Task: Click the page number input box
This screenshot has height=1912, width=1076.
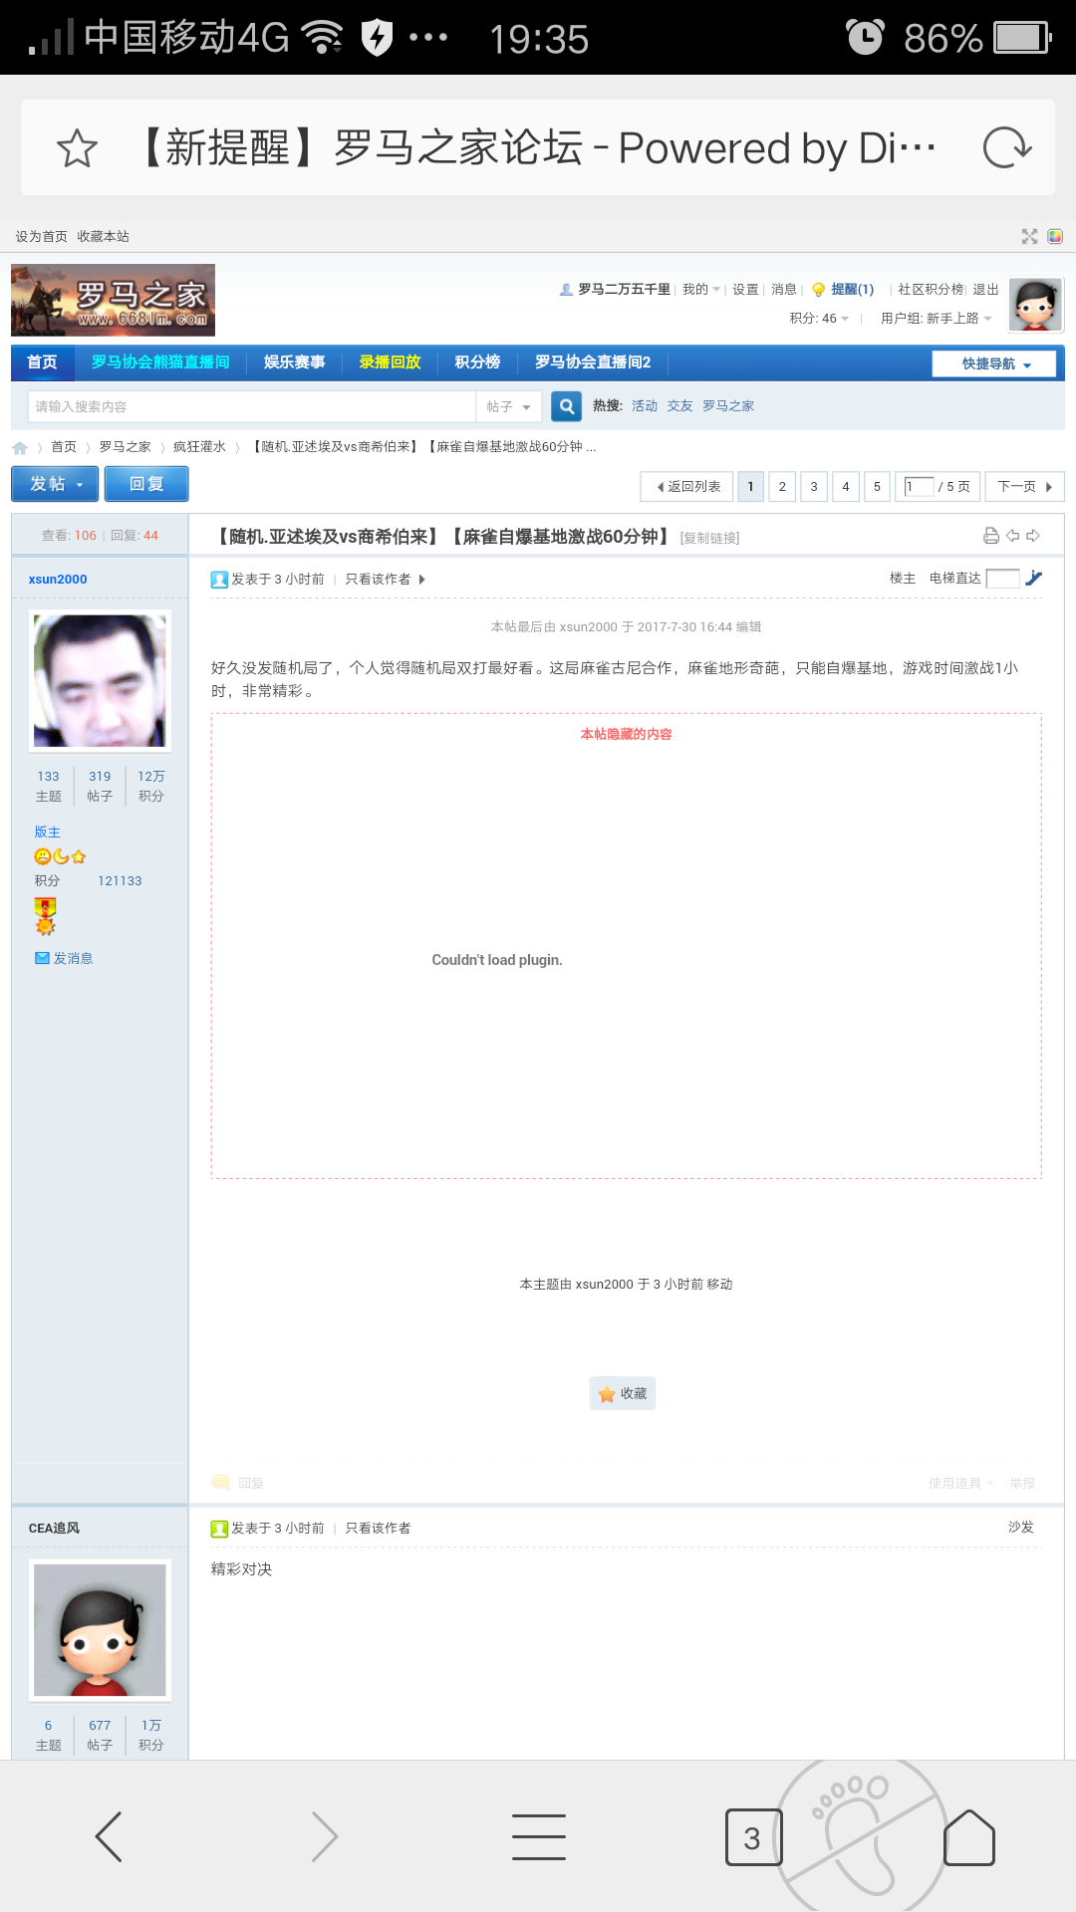Action: (x=919, y=486)
